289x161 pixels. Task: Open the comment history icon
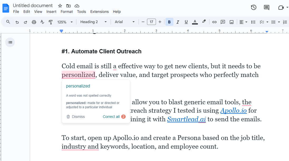[267, 8]
